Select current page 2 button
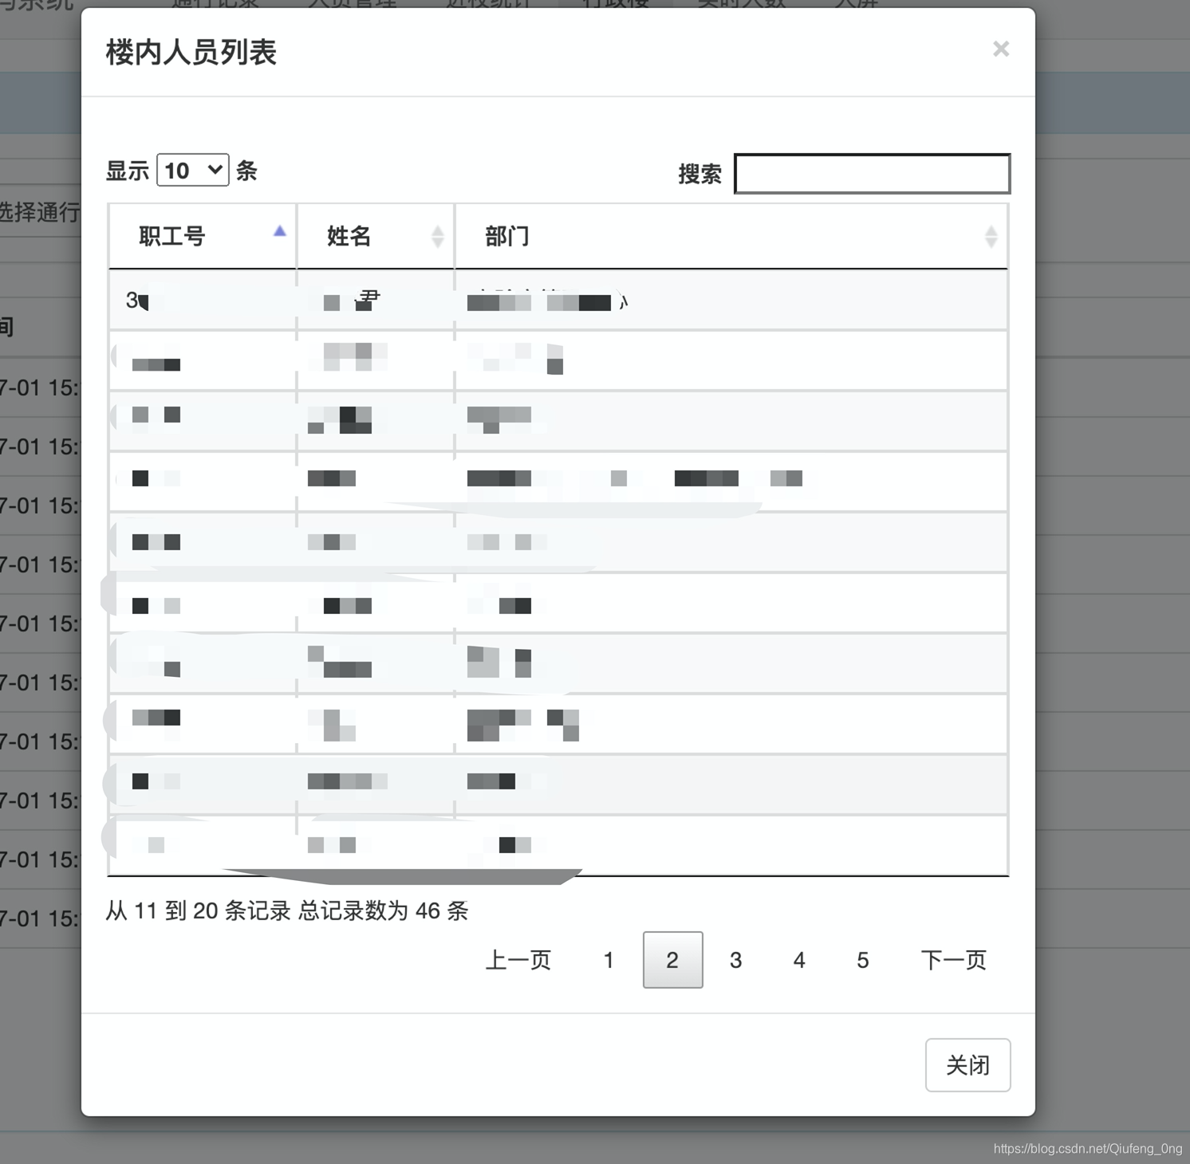Image resolution: width=1190 pixels, height=1164 pixels. click(672, 960)
